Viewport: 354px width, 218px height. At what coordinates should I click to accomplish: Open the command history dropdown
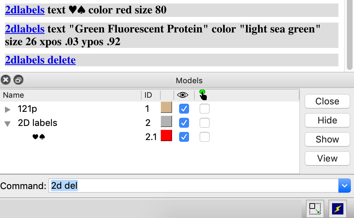pyautogui.click(x=344, y=186)
